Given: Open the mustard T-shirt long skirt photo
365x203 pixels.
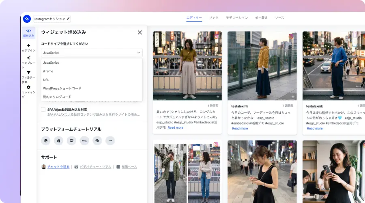Looking at the screenshot, I should 187,66.
